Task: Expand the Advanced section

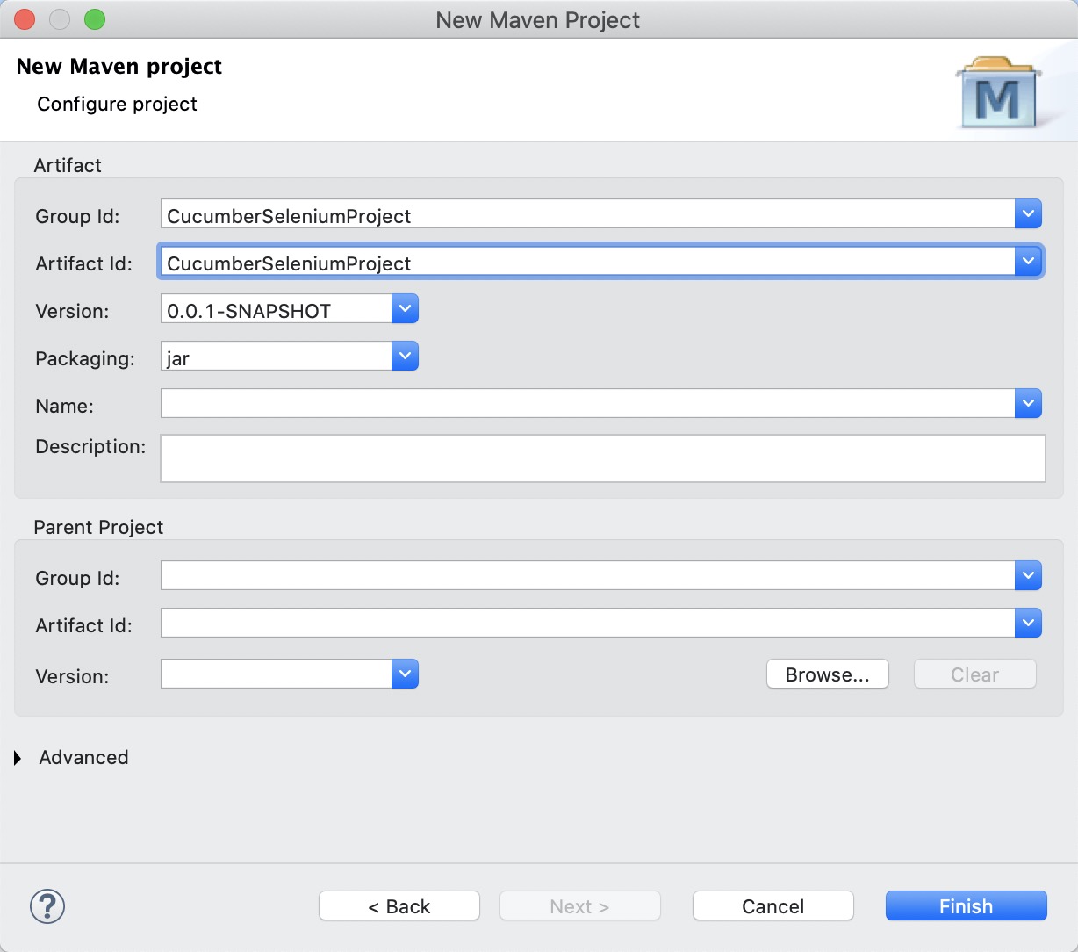Action: pos(18,757)
